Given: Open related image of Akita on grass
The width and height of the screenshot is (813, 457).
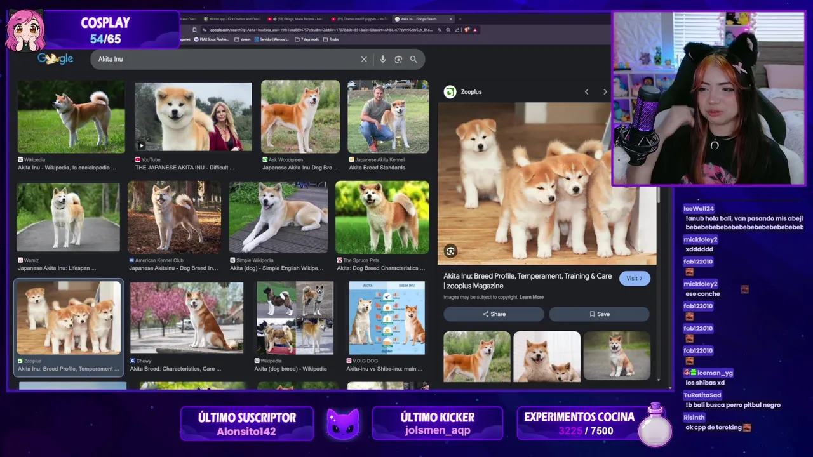Looking at the screenshot, I should [477, 357].
